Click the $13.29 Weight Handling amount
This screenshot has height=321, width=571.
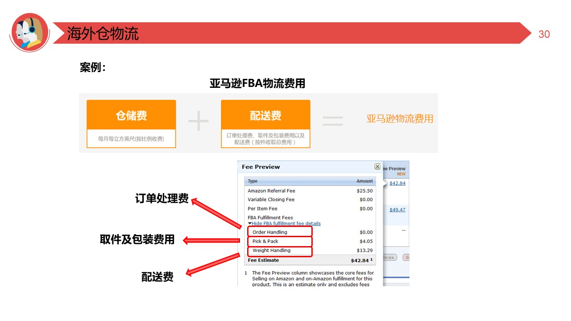click(365, 251)
